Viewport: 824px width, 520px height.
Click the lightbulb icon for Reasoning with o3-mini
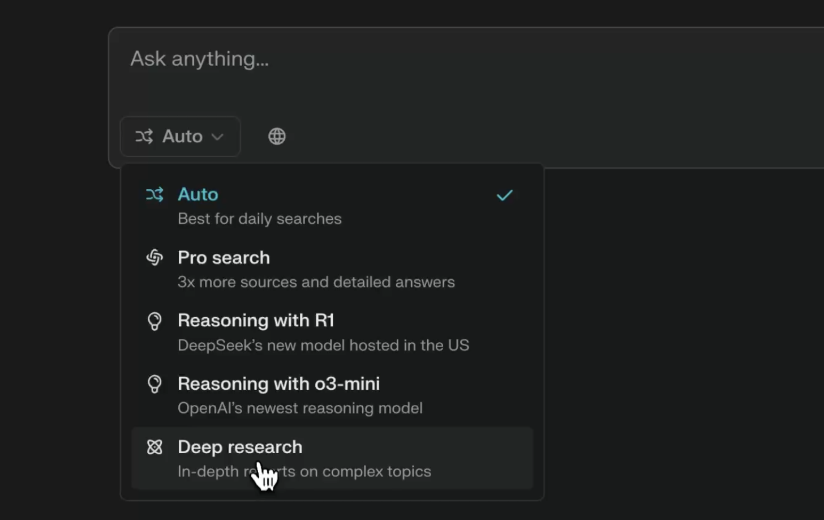tap(154, 384)
